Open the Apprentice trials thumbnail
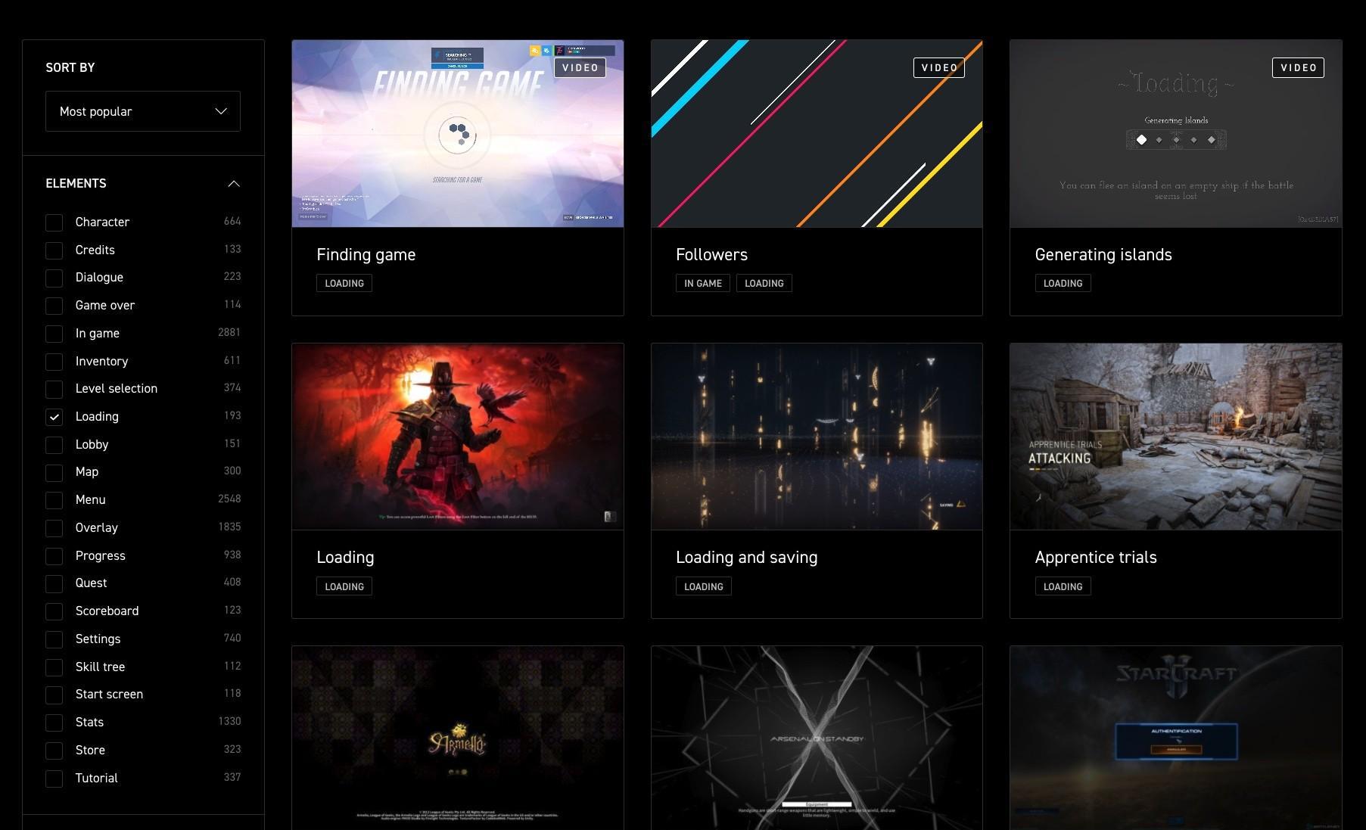 pyautogui.click(x=1175, y=437)
